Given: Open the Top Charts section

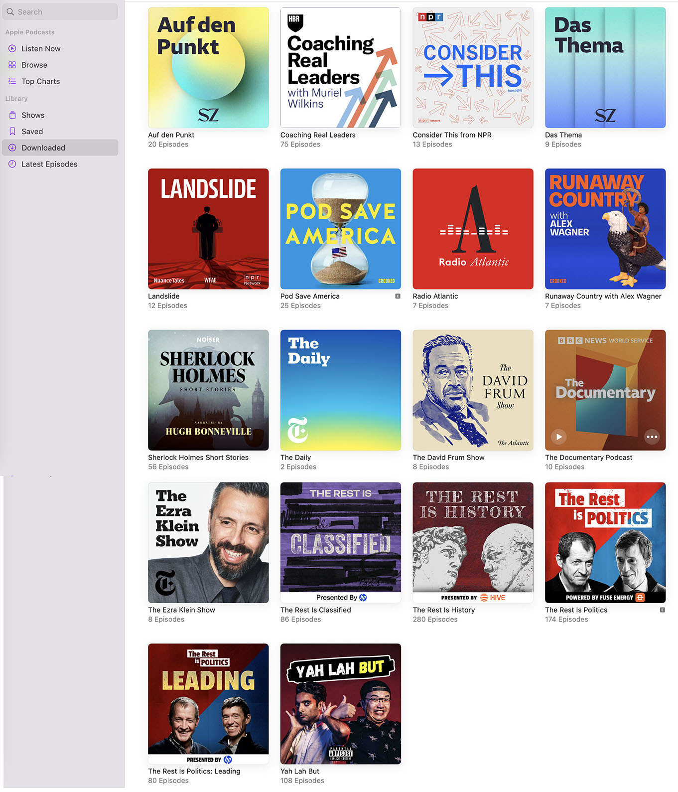Looking at the screenshot, I should click(40, 81).
